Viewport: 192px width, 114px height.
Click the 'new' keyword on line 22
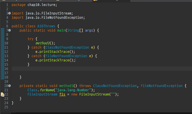(x=74, y=94)
